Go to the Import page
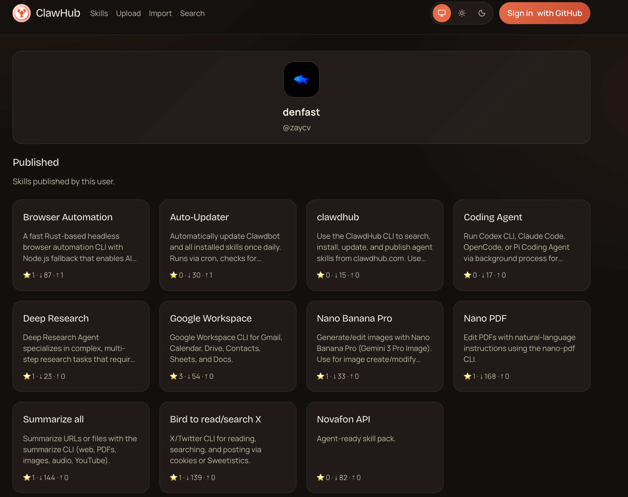This screenshot has width=628, height=497. point(160,13)
